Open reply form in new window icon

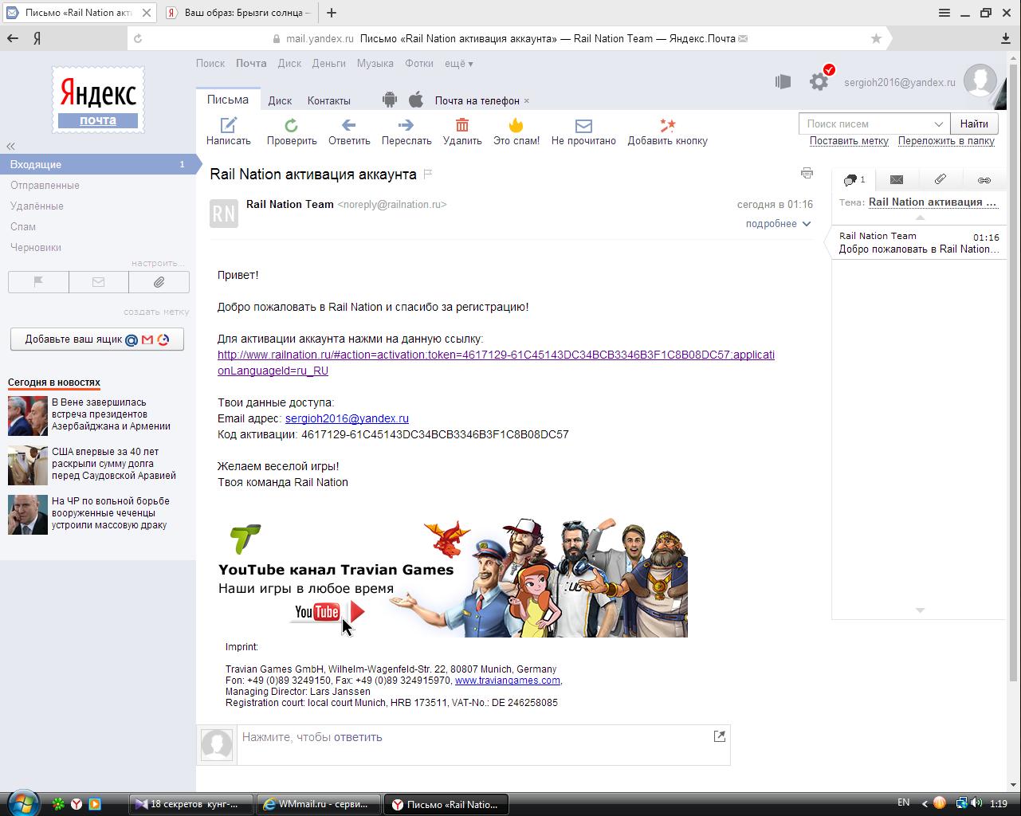pyautogui.click(x=720, y=736)
